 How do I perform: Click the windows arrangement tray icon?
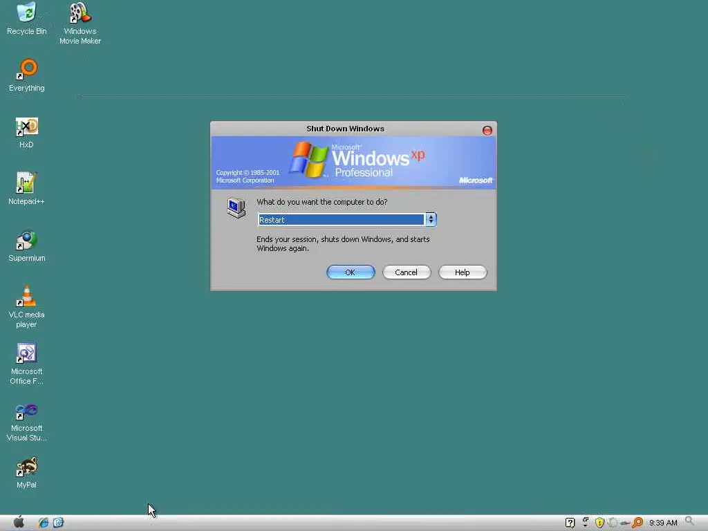click(585, 522)
